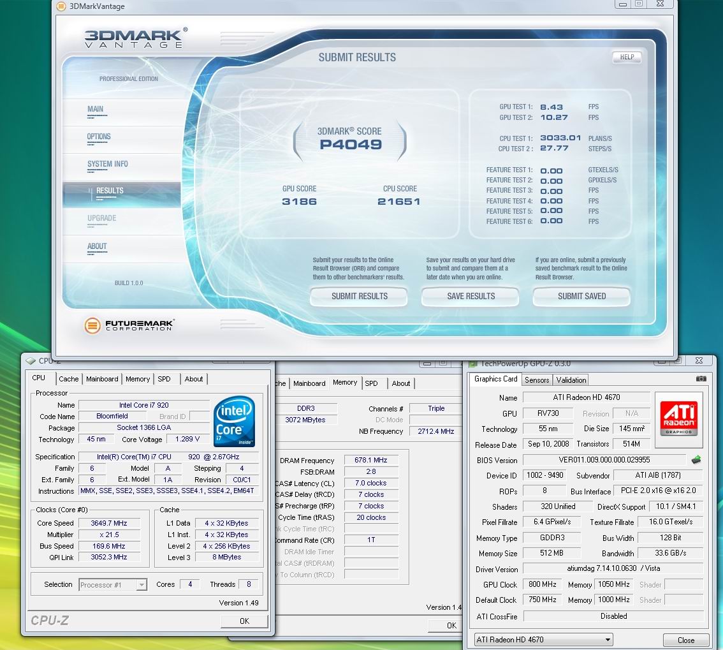Select Graphics Card tab in GPU-Z
Image resolution: width=723 pixels, height=650 pixels.
[495, 379]
